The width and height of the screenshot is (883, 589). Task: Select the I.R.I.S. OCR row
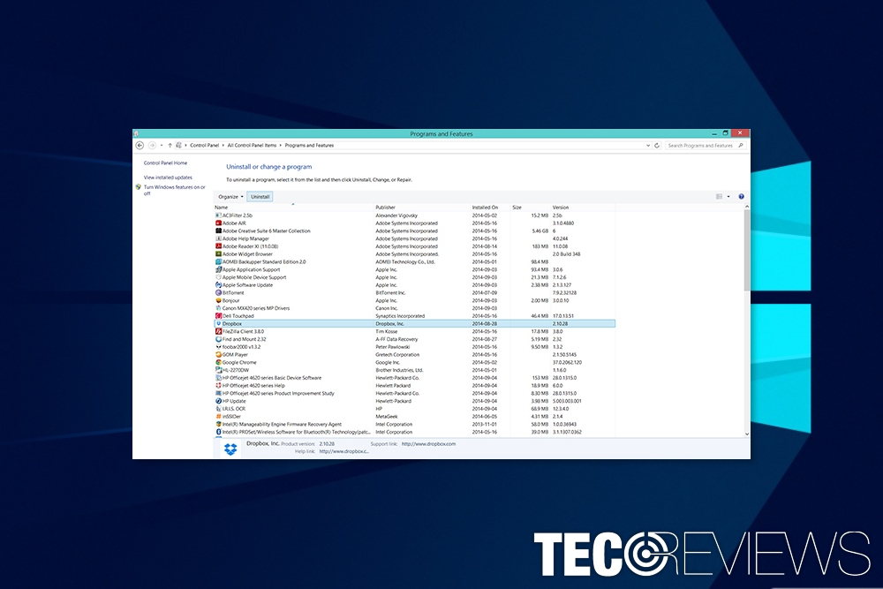click(x=414, y=409)
